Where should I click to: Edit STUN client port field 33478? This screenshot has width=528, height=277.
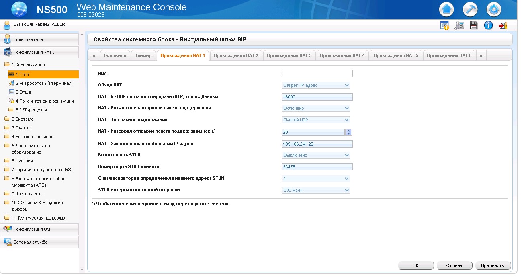pos(317,167)
